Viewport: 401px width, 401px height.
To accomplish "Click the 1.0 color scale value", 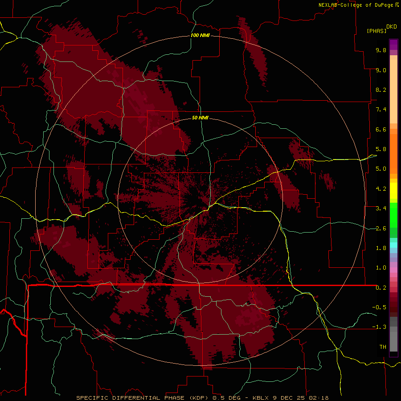I will point(381,268).
